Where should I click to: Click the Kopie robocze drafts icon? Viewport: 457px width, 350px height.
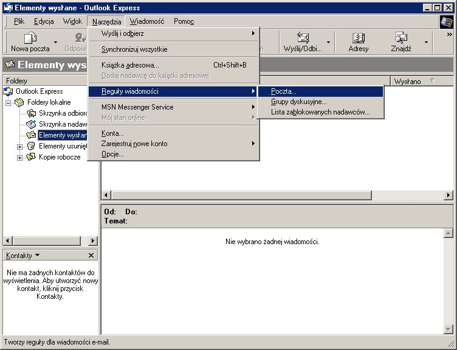tap(31, 157)
